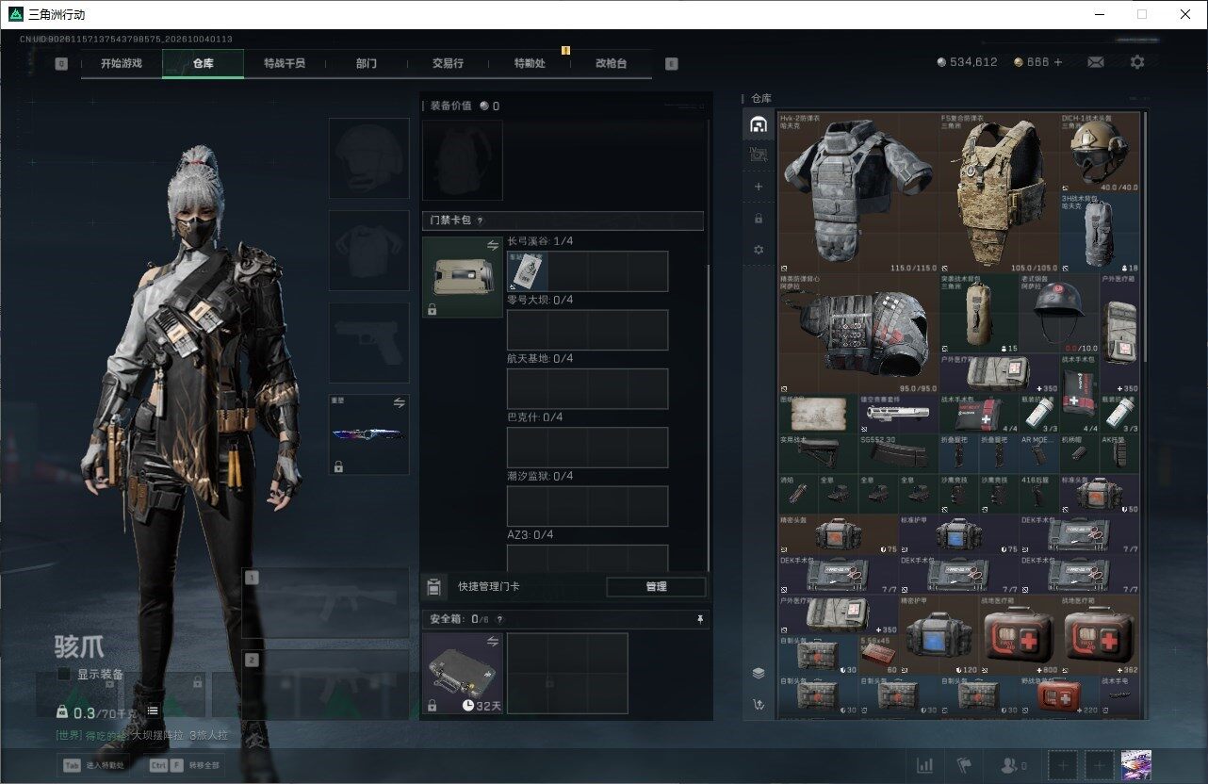The height and width of the screenshot is (784, 1208).
Task: Click the stack layers icon in stash sidebar
Action: click(759, 673)
